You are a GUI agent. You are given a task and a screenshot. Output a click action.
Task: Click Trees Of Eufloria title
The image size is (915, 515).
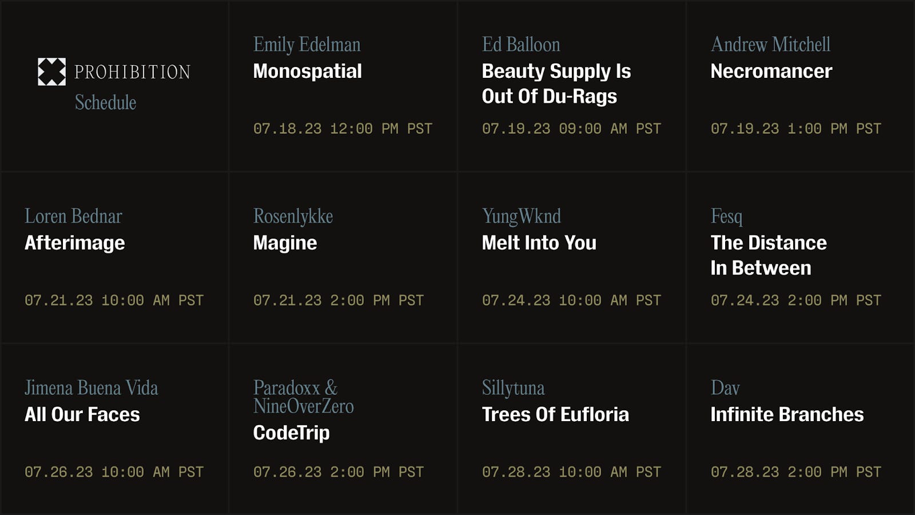click(x=555, y=415)
